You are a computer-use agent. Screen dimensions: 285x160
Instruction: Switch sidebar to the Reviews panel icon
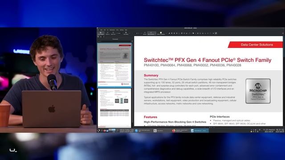click(101, 36)
